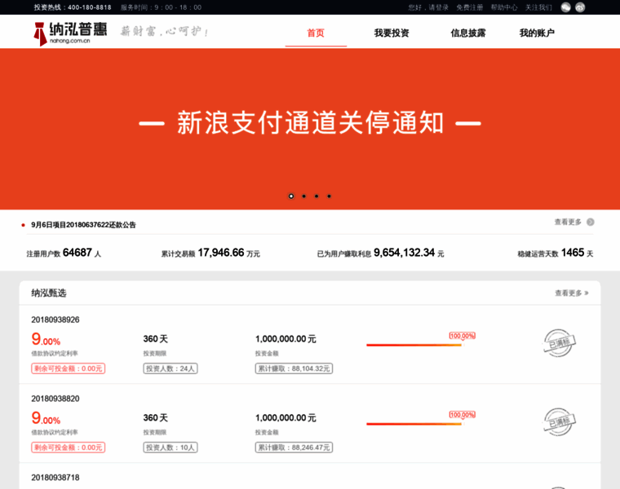The image size is (620, 489).
Task: Click the 100% progress bar of project 20180938926
Action: [414, 345]
